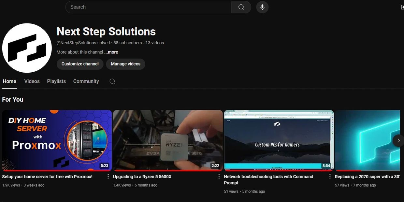Switch to the Videos tab
The image size is (404, 202).
(32, 81)
